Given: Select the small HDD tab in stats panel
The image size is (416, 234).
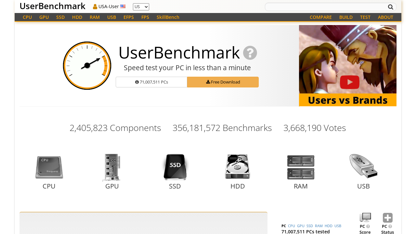Looking at the screenshot, I should pos(329,226).
